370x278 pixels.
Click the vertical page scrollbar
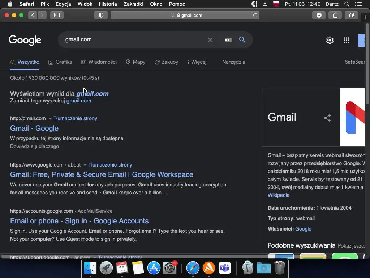pos(367,64)
